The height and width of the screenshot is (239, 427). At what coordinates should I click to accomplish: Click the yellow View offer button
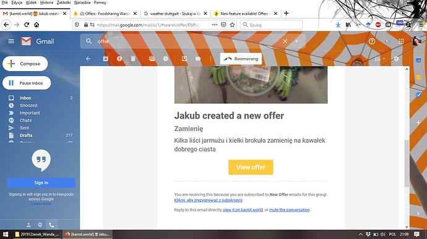(x=251, y=167)
